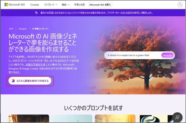The image size is (186, 123).
Task: Click the translation notice banner text
Action: point(96,13)
